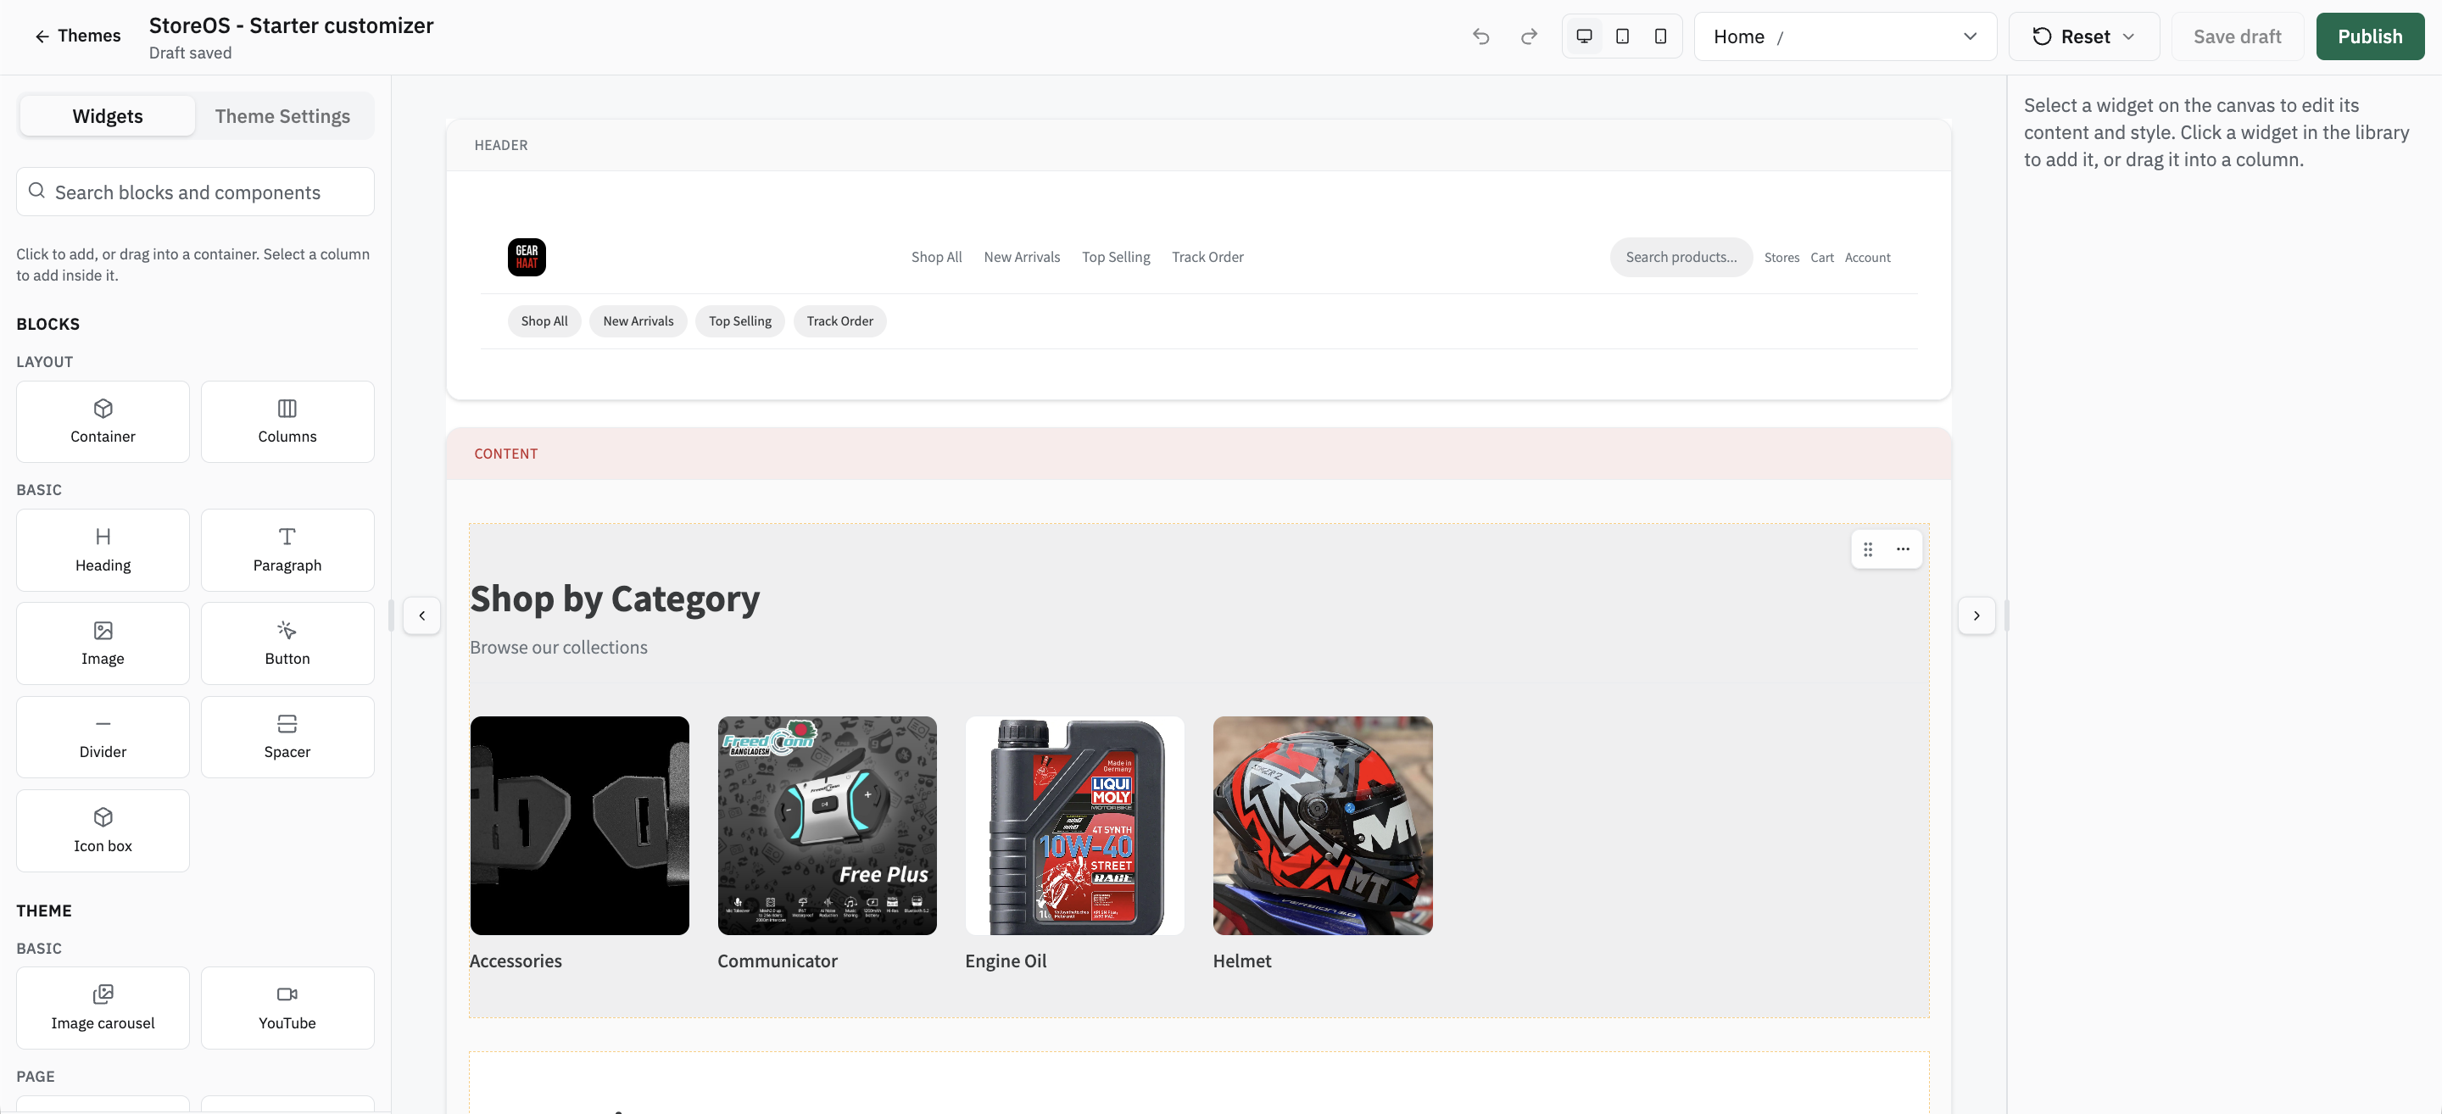The image size is (2442, 1114).
Task: Click the undo arrow icon
Action: pyautogui.click(x=1480, y=36)
